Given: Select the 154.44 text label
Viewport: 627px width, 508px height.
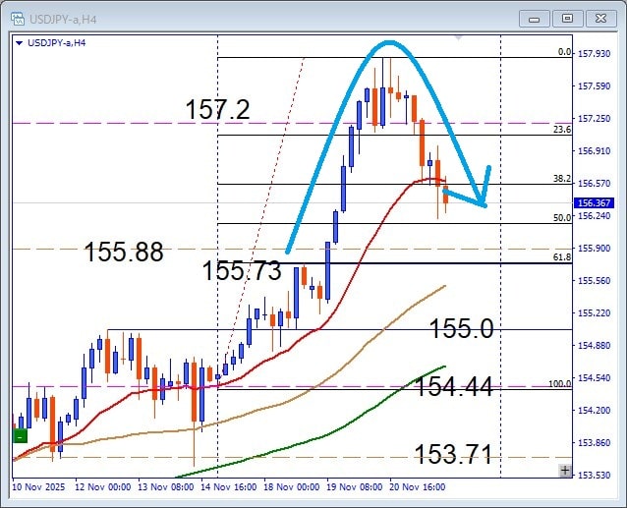Looking at the screenshot, I should coord(453,387).
